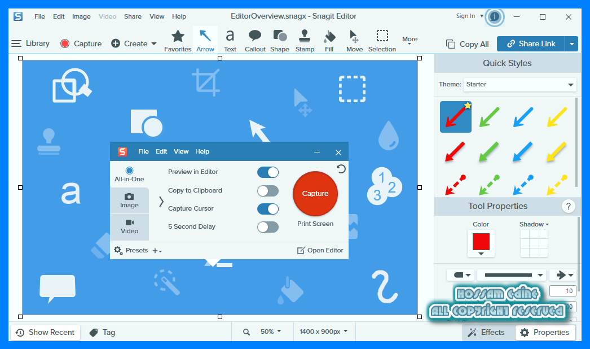Screen dimensions: 590x349
Task: Click the Tag icon in status bar
Action: 94,333
